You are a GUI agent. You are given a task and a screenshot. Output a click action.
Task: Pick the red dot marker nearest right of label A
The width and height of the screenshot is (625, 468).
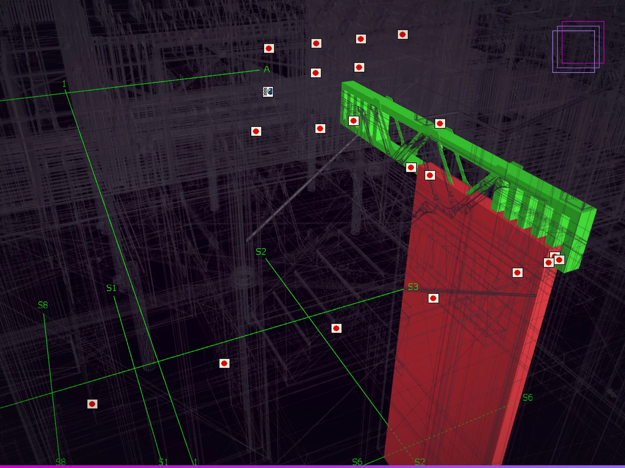coord(316,73)
